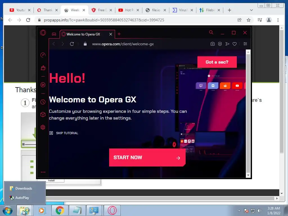
Task: Open Google Chrome from the taskbar
Action: click(60, 210)
